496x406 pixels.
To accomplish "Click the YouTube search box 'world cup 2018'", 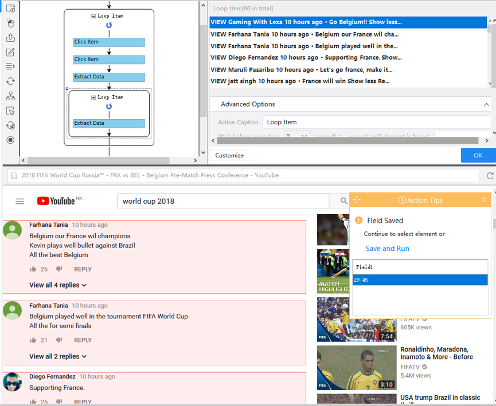I will pyautogui.click(x=223, y=201).
